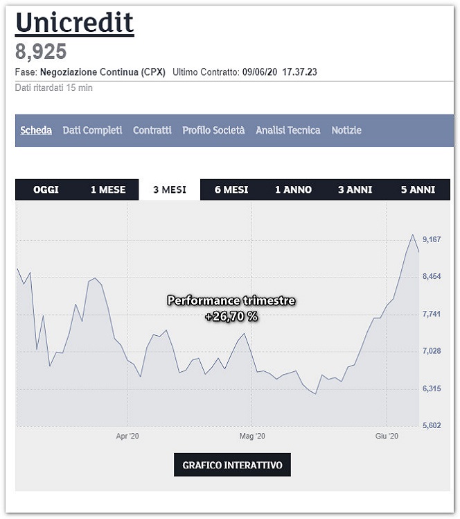Click the Negoziazione Continua (CPX) text
The image size is (460, 519).
point(103,72)
